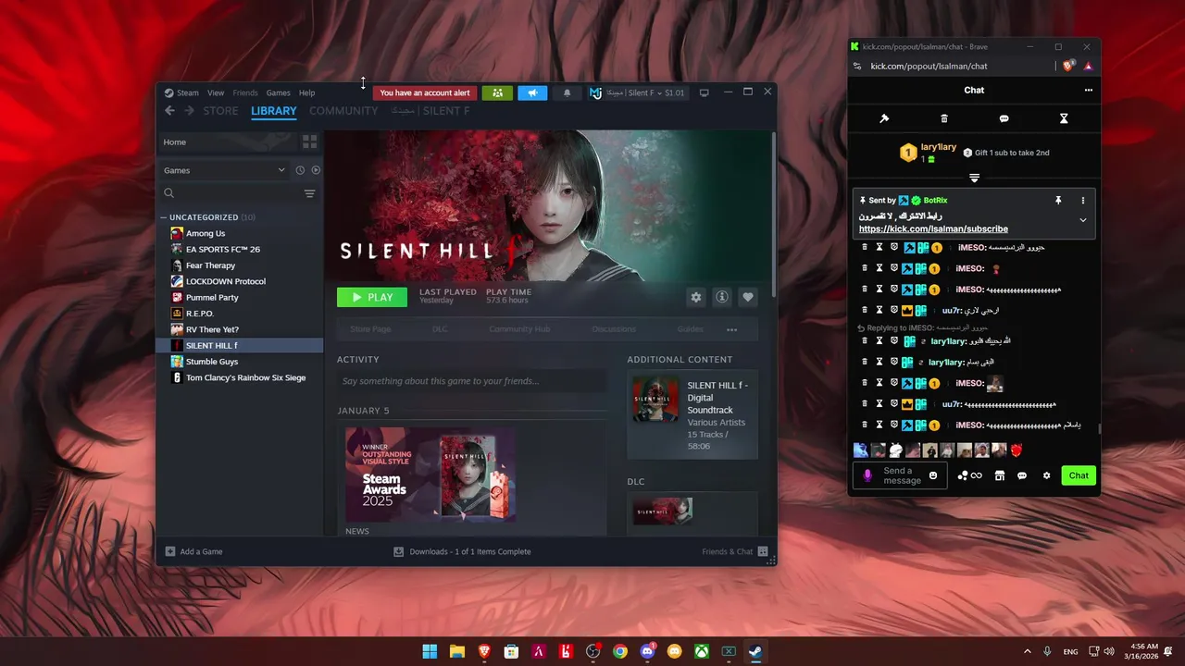This screenshot has height=666, width=1185.
Task: Click activity say something field
Action: [472, 381]
